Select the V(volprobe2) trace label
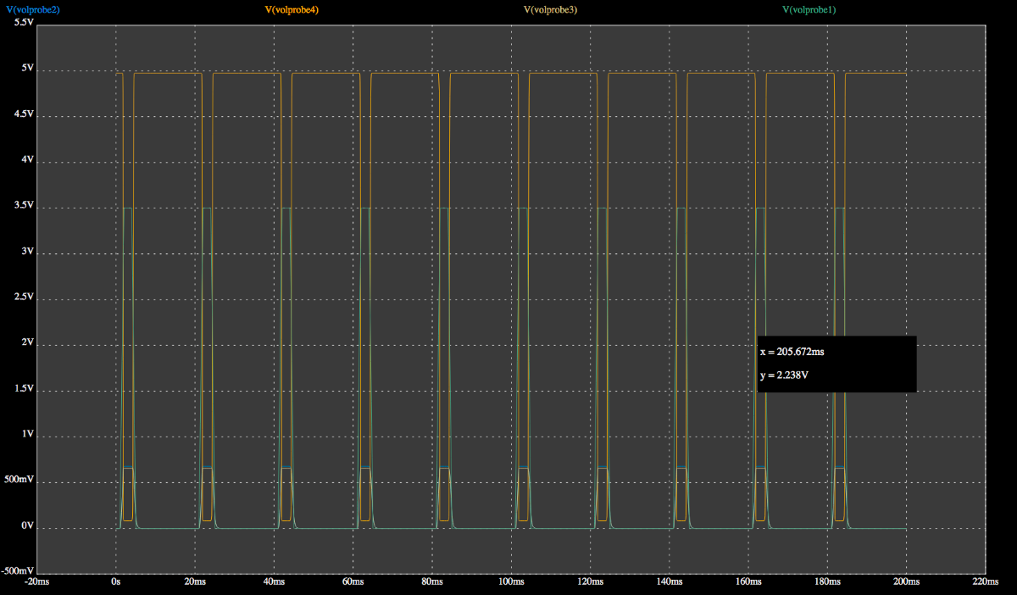The height and width of the screenshot is (595, 1017). pyautogui.click(x=33, y=9)
